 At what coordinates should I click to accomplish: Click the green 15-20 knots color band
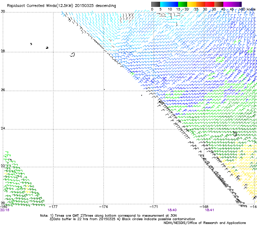pos(183,4)
